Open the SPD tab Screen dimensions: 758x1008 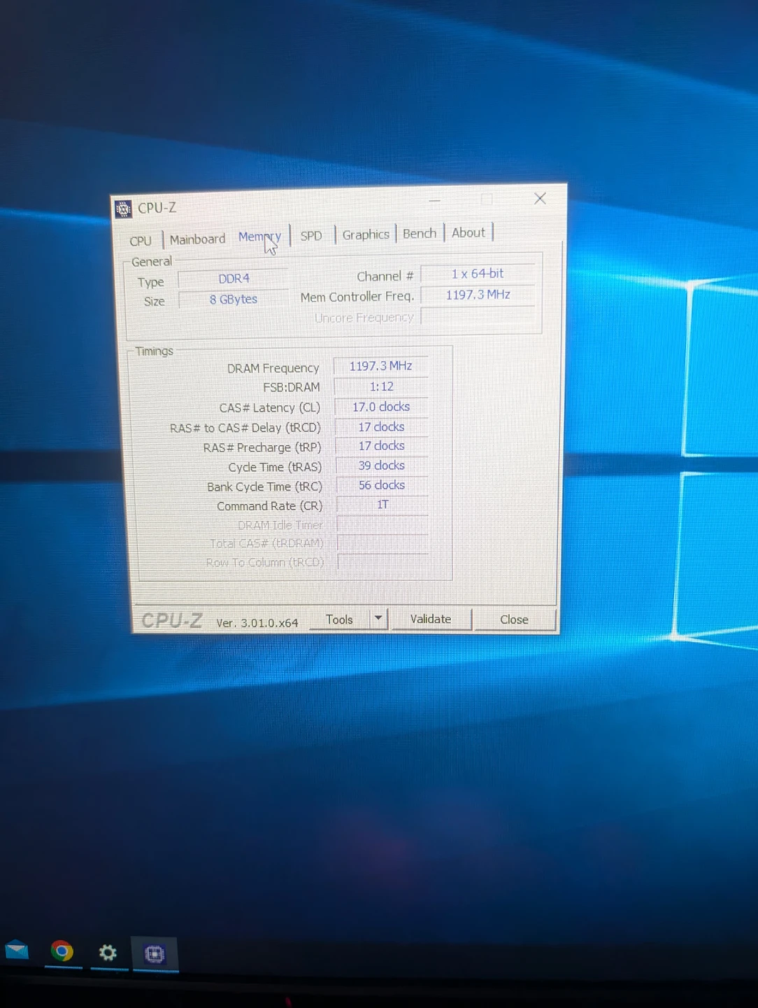311,236
